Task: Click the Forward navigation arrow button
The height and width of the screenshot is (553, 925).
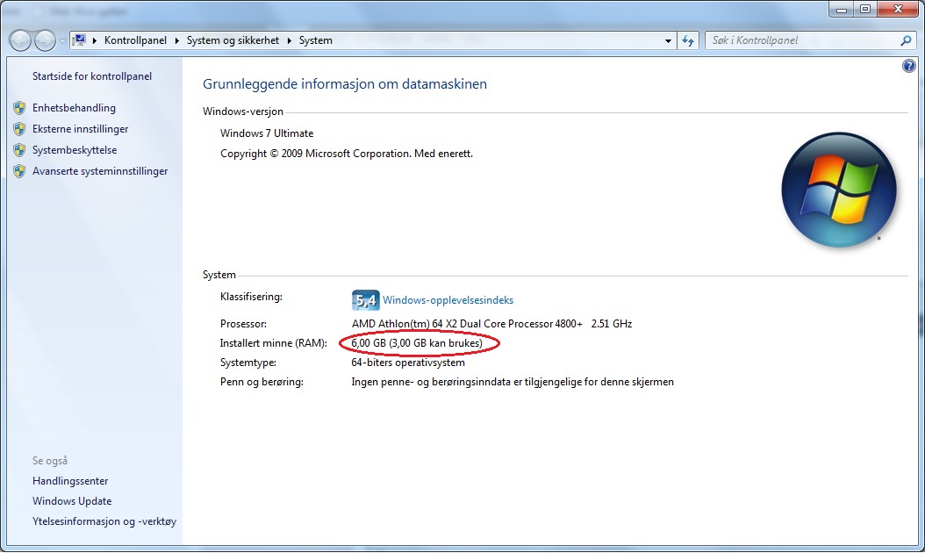Action: (45, 40)
